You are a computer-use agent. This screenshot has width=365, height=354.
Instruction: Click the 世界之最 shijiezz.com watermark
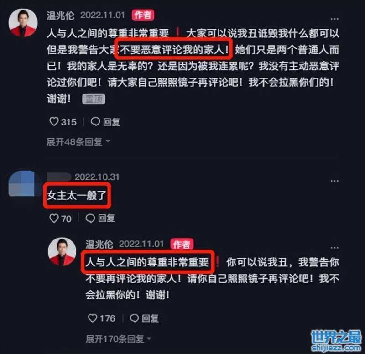point(336,340)
